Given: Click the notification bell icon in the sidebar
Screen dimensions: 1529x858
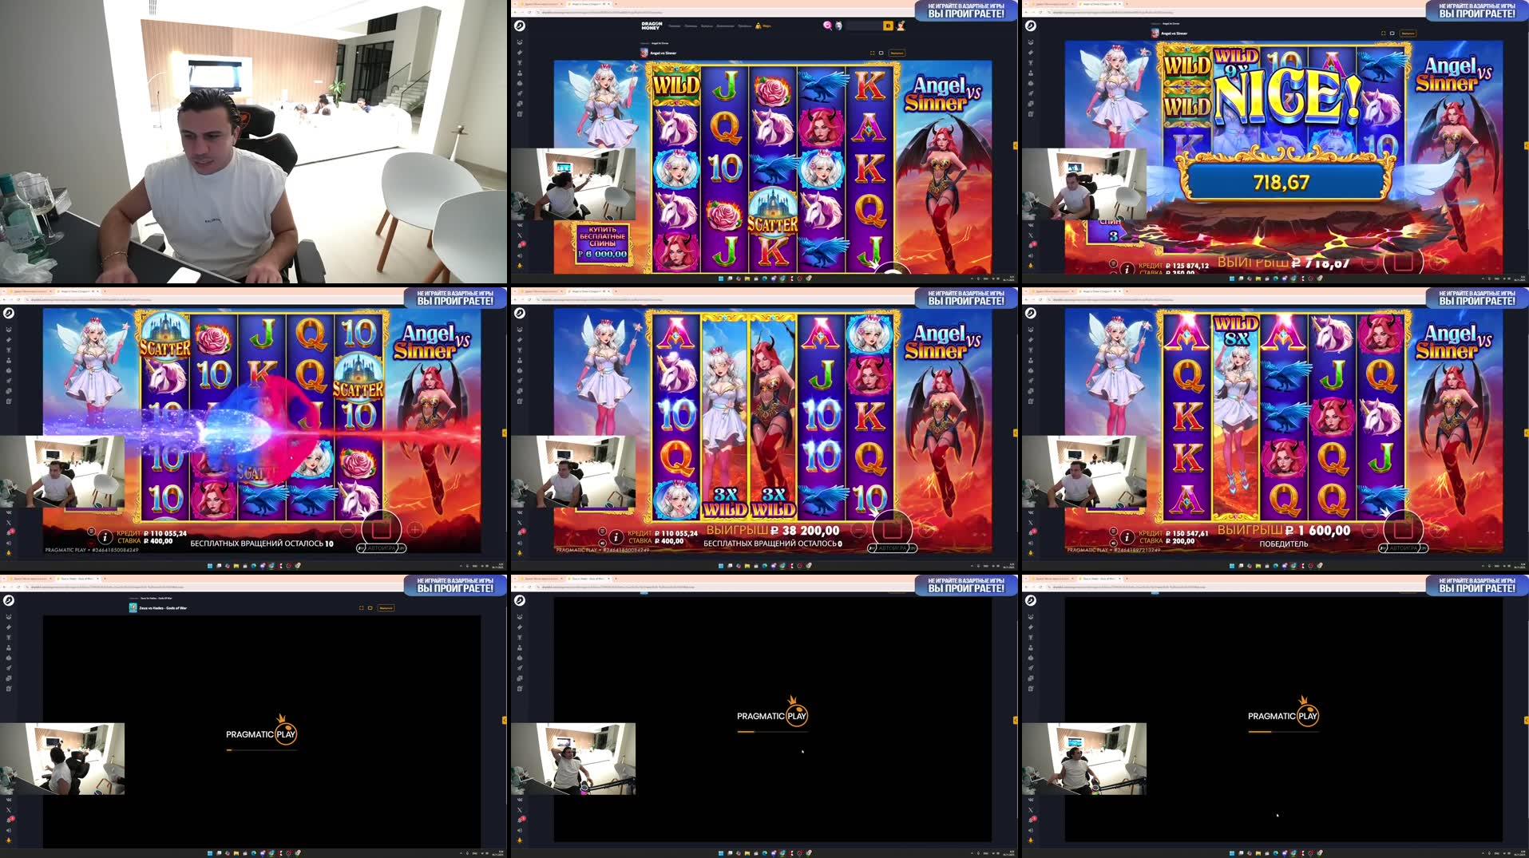Looking at the screenshot, I should (x=521, y=244).
